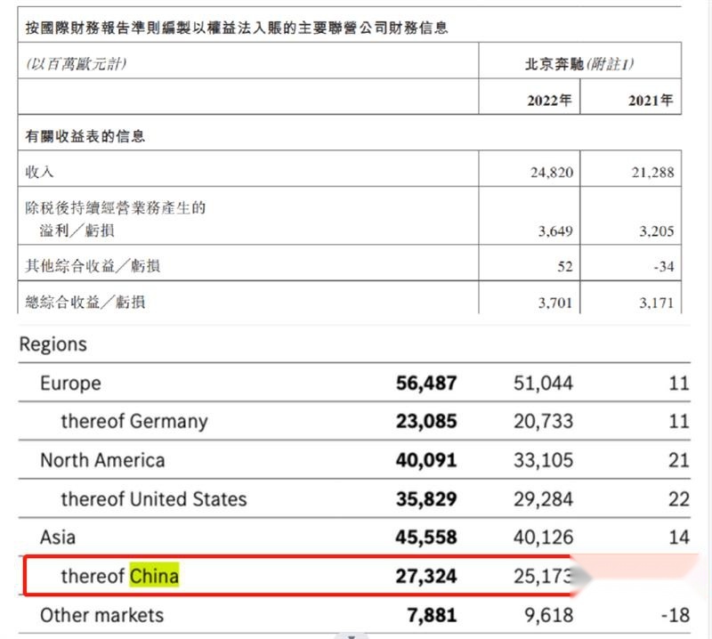Select Germany prior value 20,733
The width and height of the screenshot is (712, 639).
pos(543,422)
